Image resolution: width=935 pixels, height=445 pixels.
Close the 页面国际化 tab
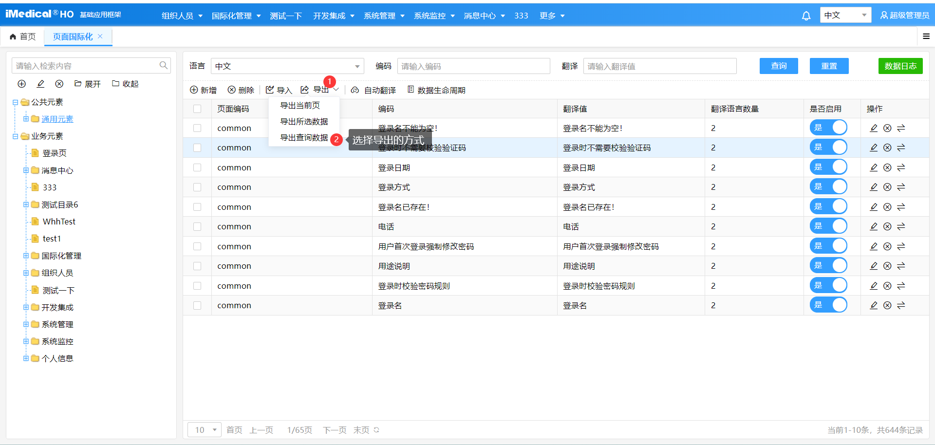click(100, 36)
